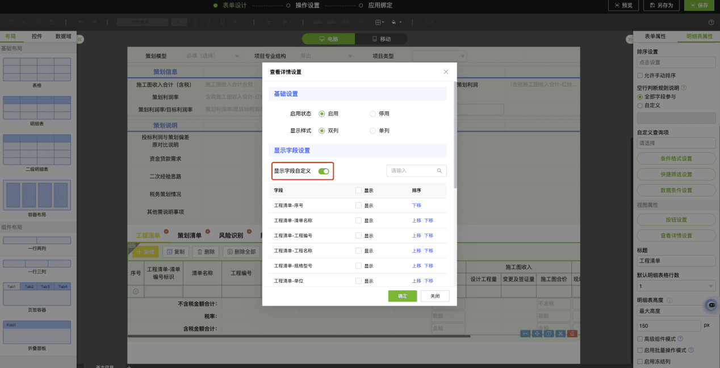Open the 风险识别 tab
Screen dimensions: 720x368
point(231,235)
